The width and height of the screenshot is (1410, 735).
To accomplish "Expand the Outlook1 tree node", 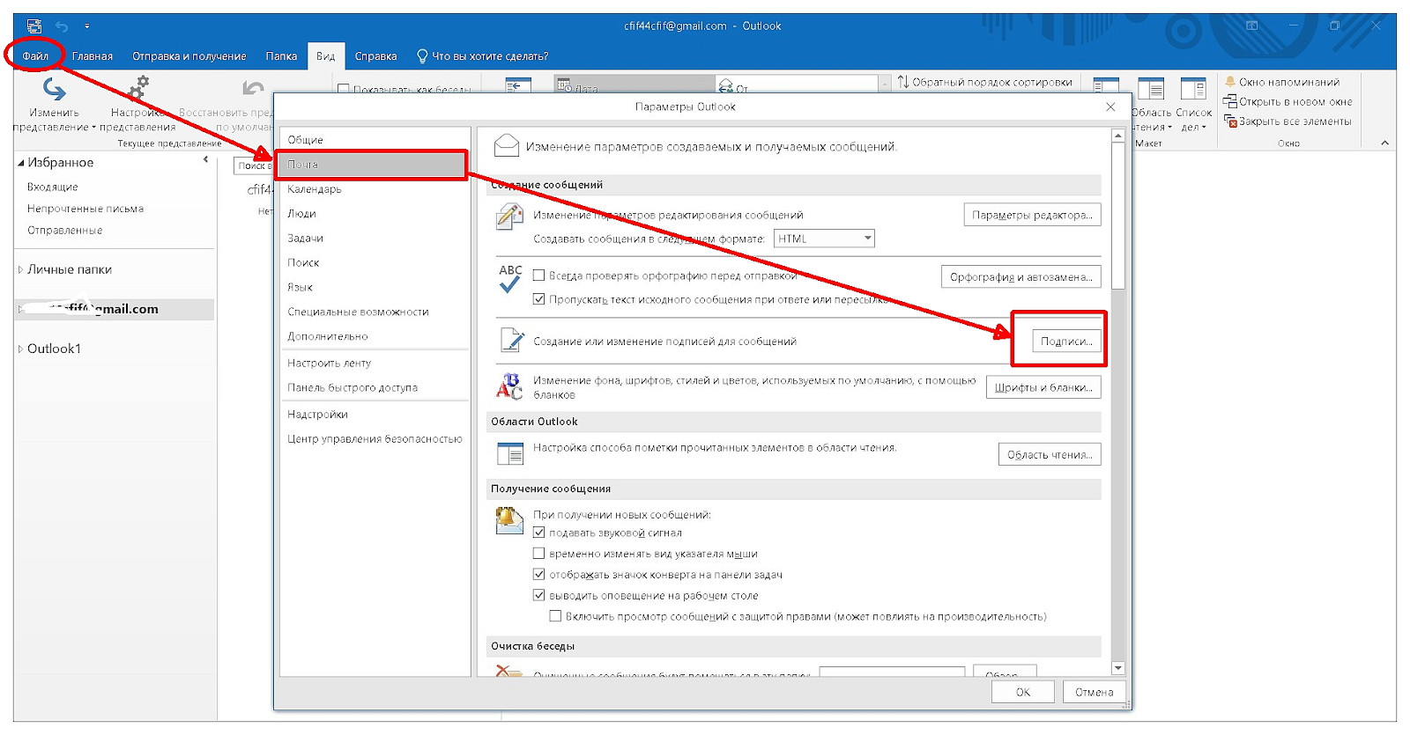I will (20, 349).
